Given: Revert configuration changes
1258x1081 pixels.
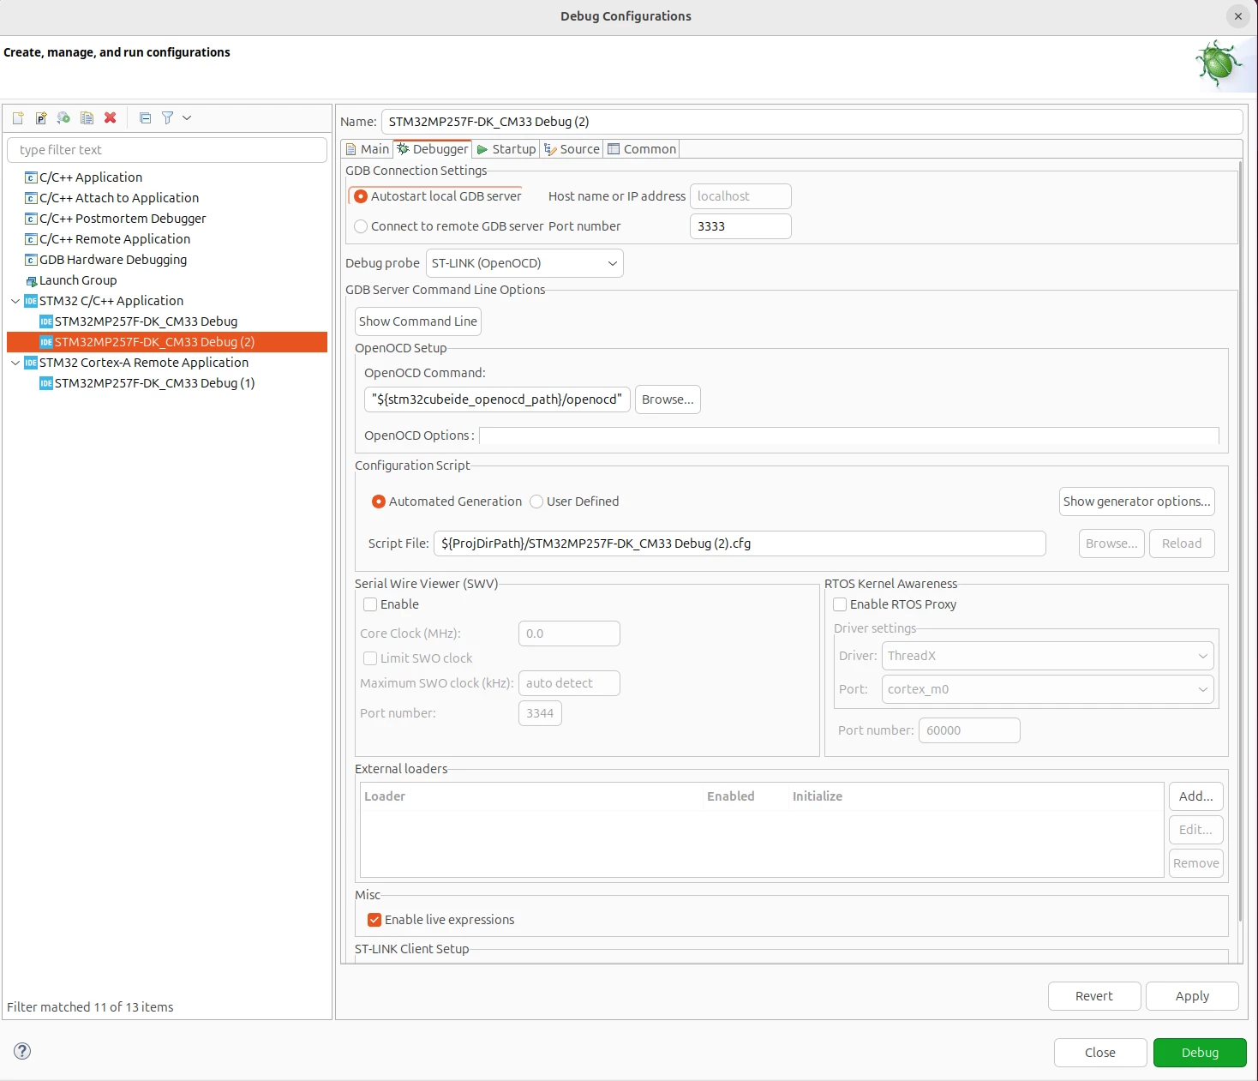Looking at the screenshot, I should 1094,996.
